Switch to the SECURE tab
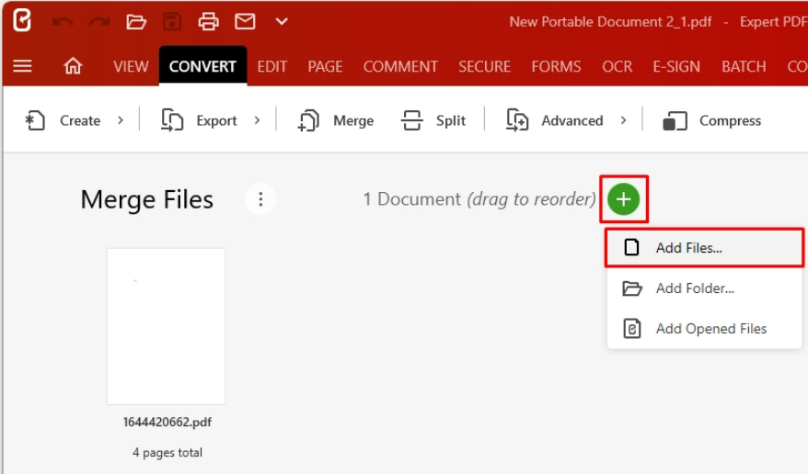The width and height of the screenshot is (808, 474). 484,66
